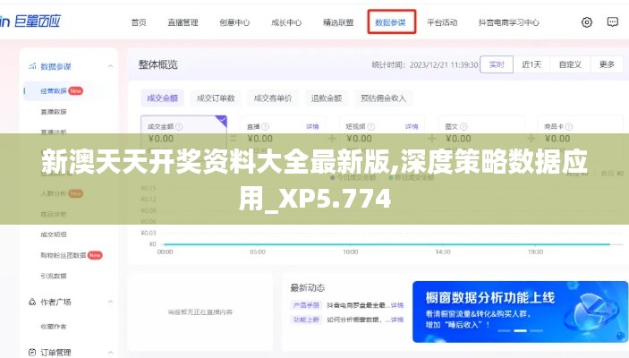This screenshot has width=629, height=358.
Task: Select the last carousel dot on banner
Action: click(536, 331)
